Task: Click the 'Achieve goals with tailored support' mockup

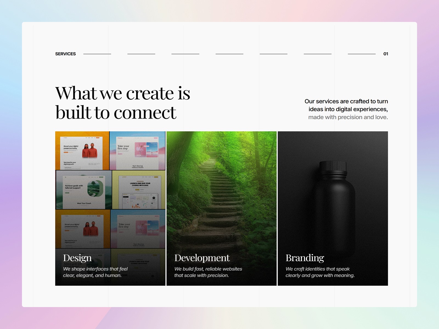Action: pos(84,190)
